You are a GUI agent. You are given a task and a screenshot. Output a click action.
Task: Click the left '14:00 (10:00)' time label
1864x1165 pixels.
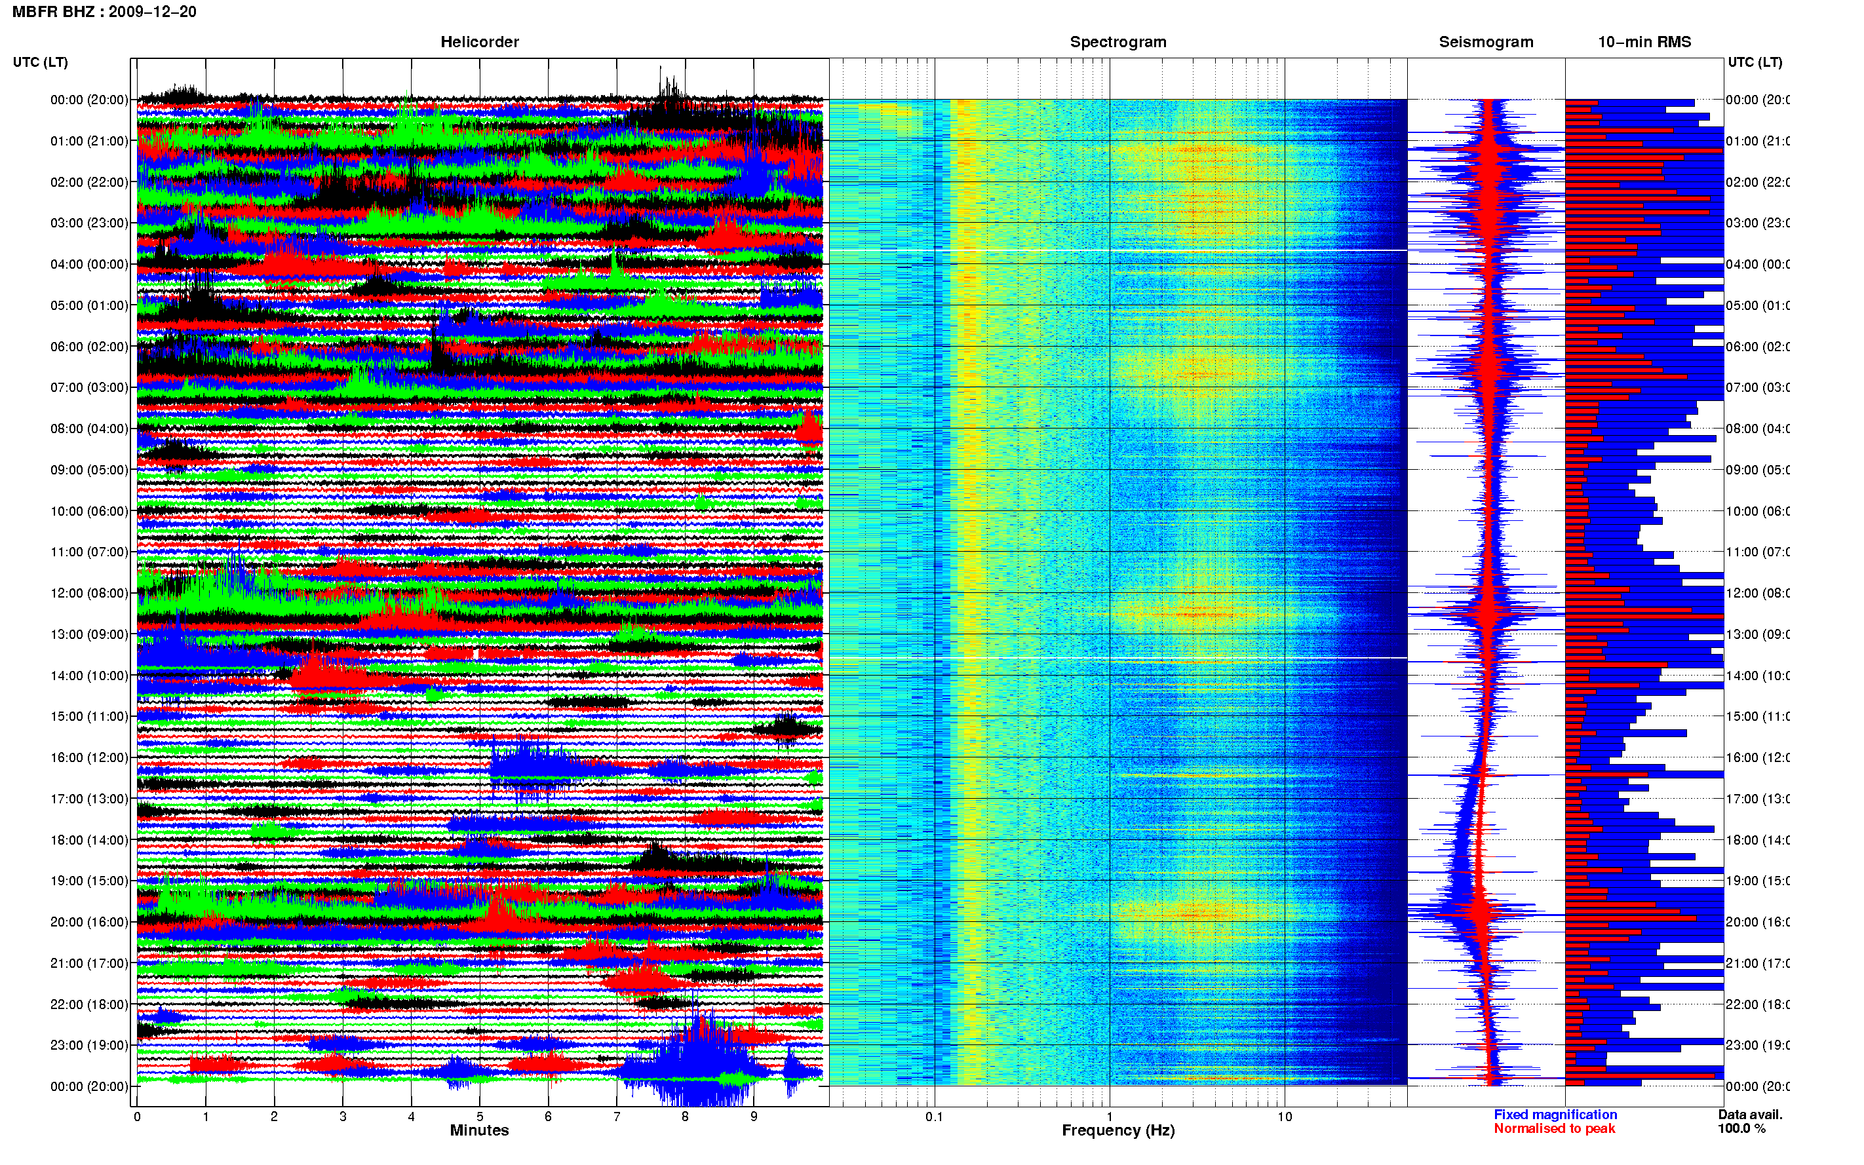point(89,676)
